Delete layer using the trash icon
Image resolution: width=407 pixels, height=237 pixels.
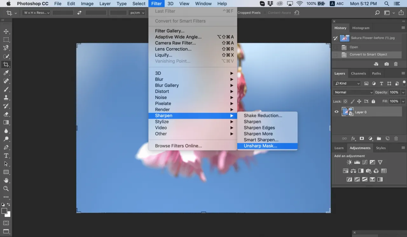[x=396, y=138]
